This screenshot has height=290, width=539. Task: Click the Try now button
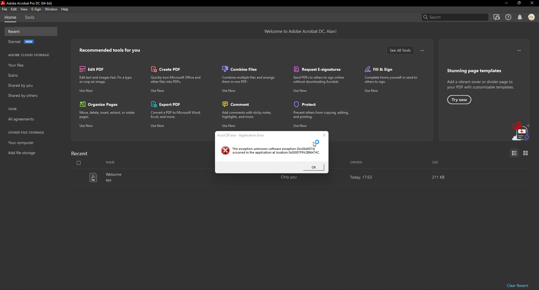click(x=459, y=100)
